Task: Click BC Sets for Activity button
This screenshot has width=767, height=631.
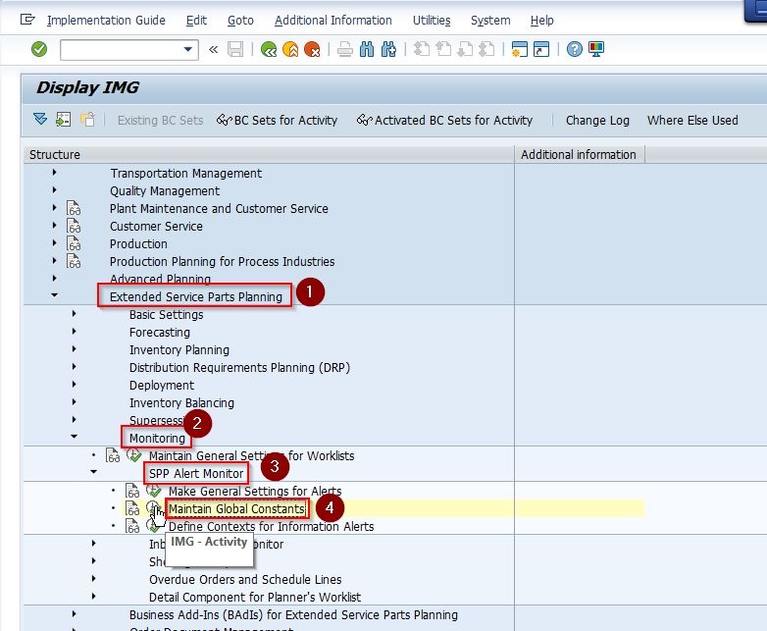Action: [277, 121]
